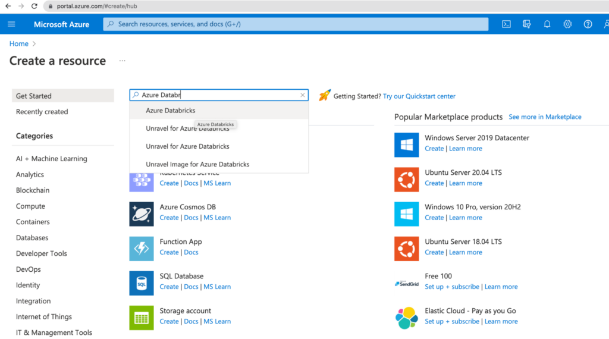The width and height of the screenshot is (609, 339).
Task: Clear the marketplace search box text
Action: pos(302,95)
